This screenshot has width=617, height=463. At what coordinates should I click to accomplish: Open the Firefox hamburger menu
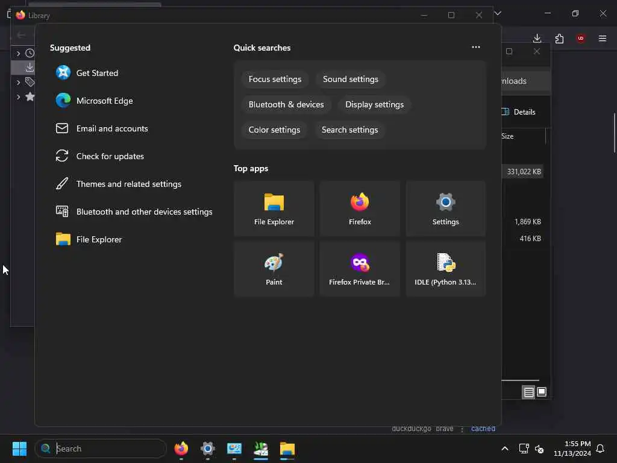tap(603, 38)
